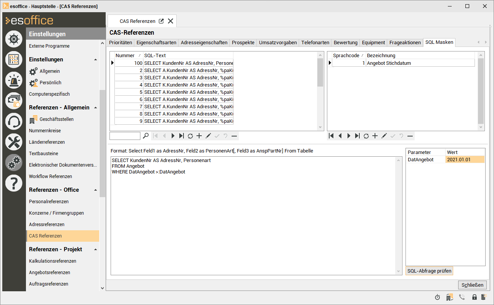
Task: Open the planning grid module icon
Action: (14, 59)
